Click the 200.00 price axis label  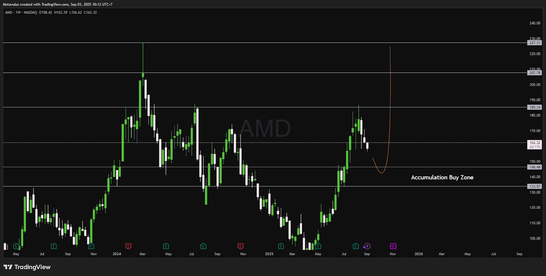tap(535, 85)
